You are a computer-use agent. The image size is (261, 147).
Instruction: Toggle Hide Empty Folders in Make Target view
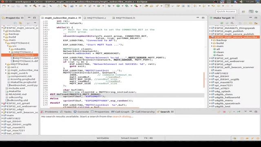256,23
